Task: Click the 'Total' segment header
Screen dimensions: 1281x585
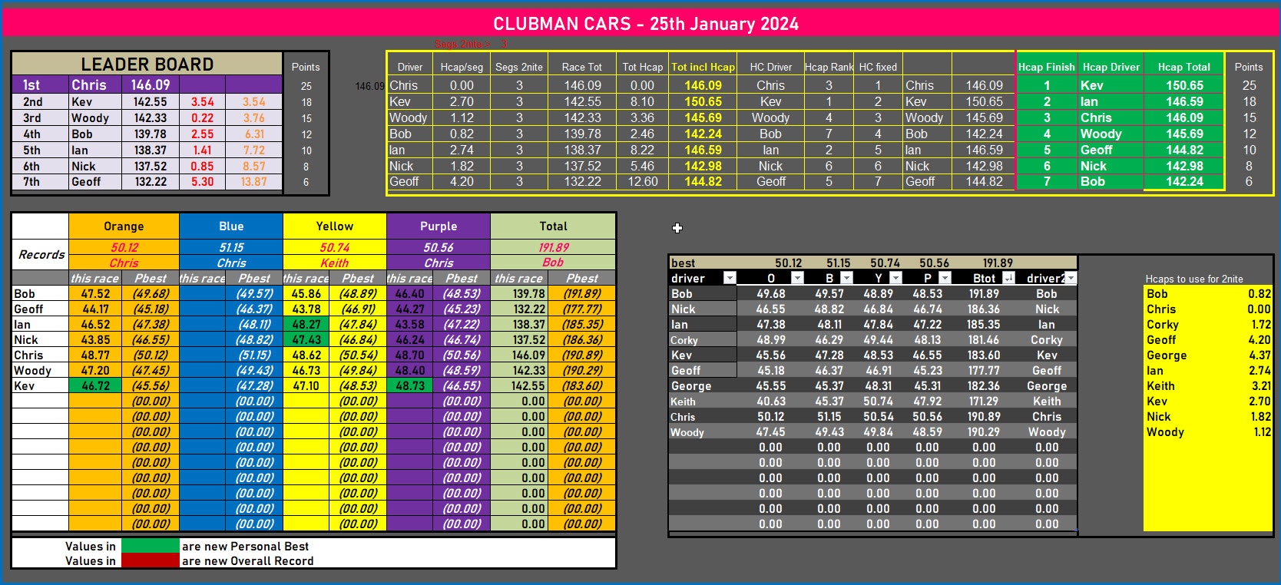Action: pos(553,226)
